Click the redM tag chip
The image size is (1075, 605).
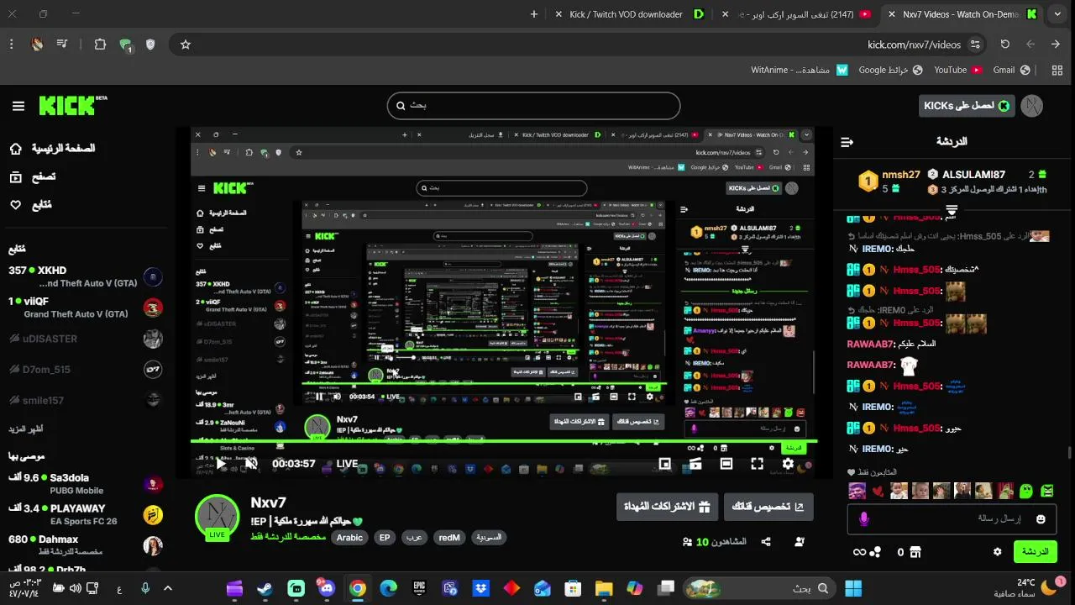(x=449, y=538)
